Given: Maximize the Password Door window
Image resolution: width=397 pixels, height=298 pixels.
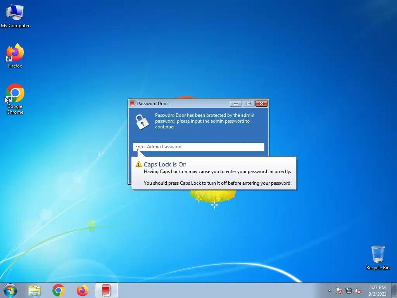Looking at the screenshot, I should (249, 103).
